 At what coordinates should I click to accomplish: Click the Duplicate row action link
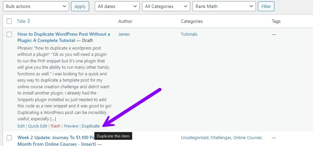(x=90, y=126)
